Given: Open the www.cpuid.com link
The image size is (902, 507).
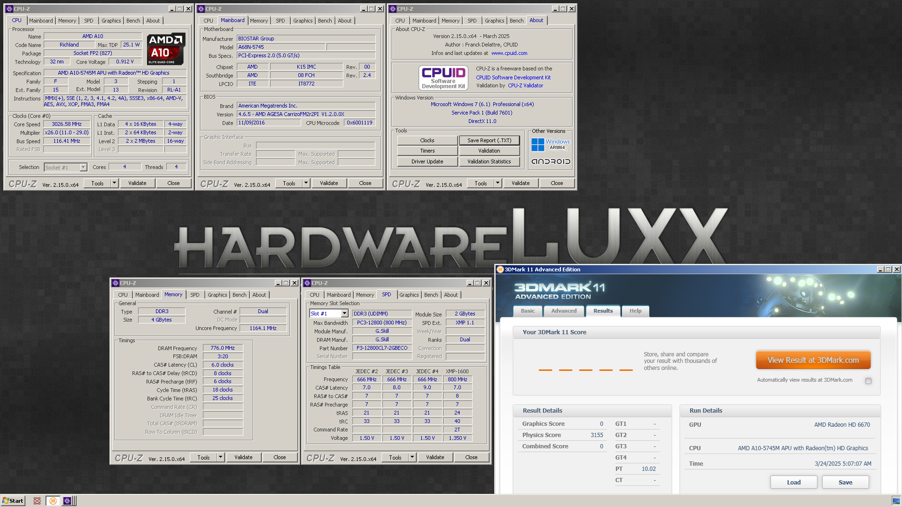Looking at the screenshot, I should 509,53.
